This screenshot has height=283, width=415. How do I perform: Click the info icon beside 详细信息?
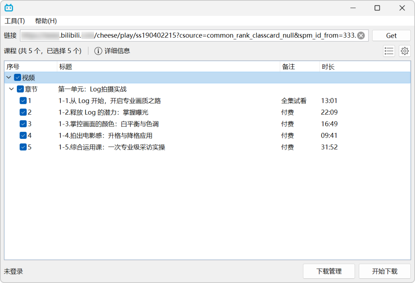pos(98,51)
